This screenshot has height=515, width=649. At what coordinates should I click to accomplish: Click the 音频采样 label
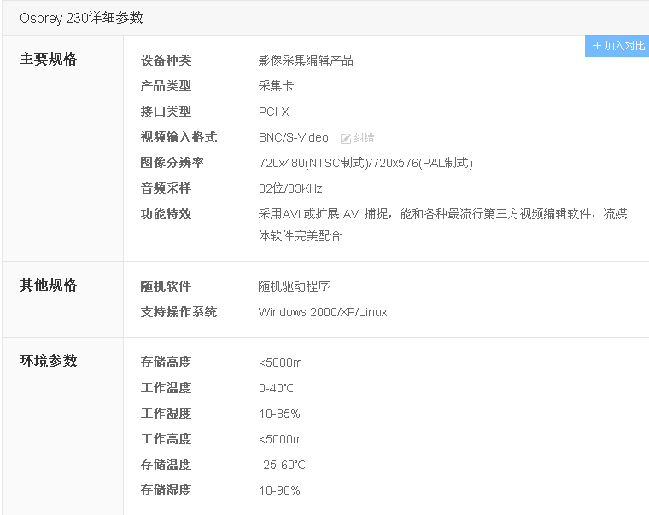(x=166, y=188)
